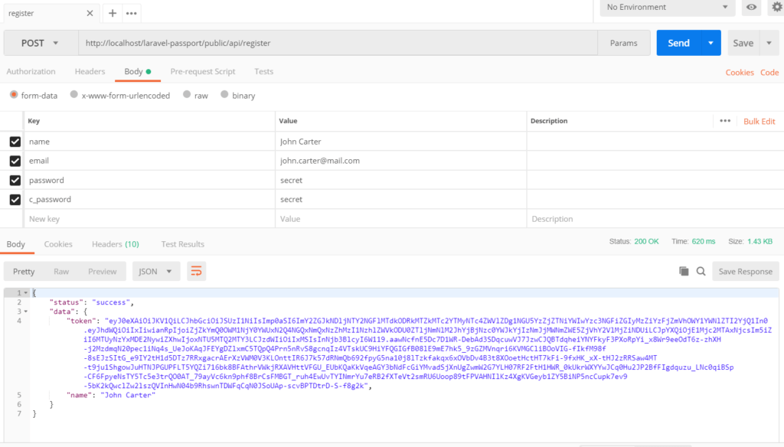Screen dimensions: 784x447
Task: Open the Bulk Edit link
Action: point(759,122)
